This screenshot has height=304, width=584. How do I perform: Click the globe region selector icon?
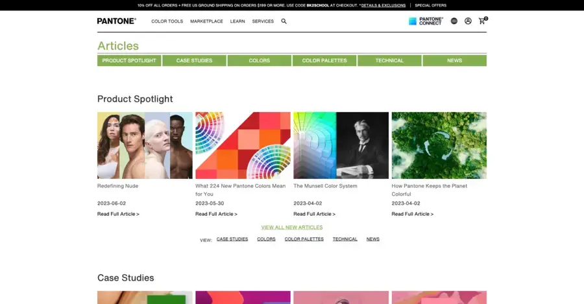point(454,21)
